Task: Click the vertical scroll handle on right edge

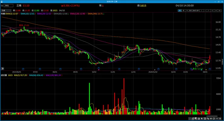Action: [x=222, y=62]
